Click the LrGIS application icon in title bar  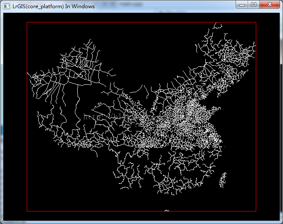pos(6,6)
